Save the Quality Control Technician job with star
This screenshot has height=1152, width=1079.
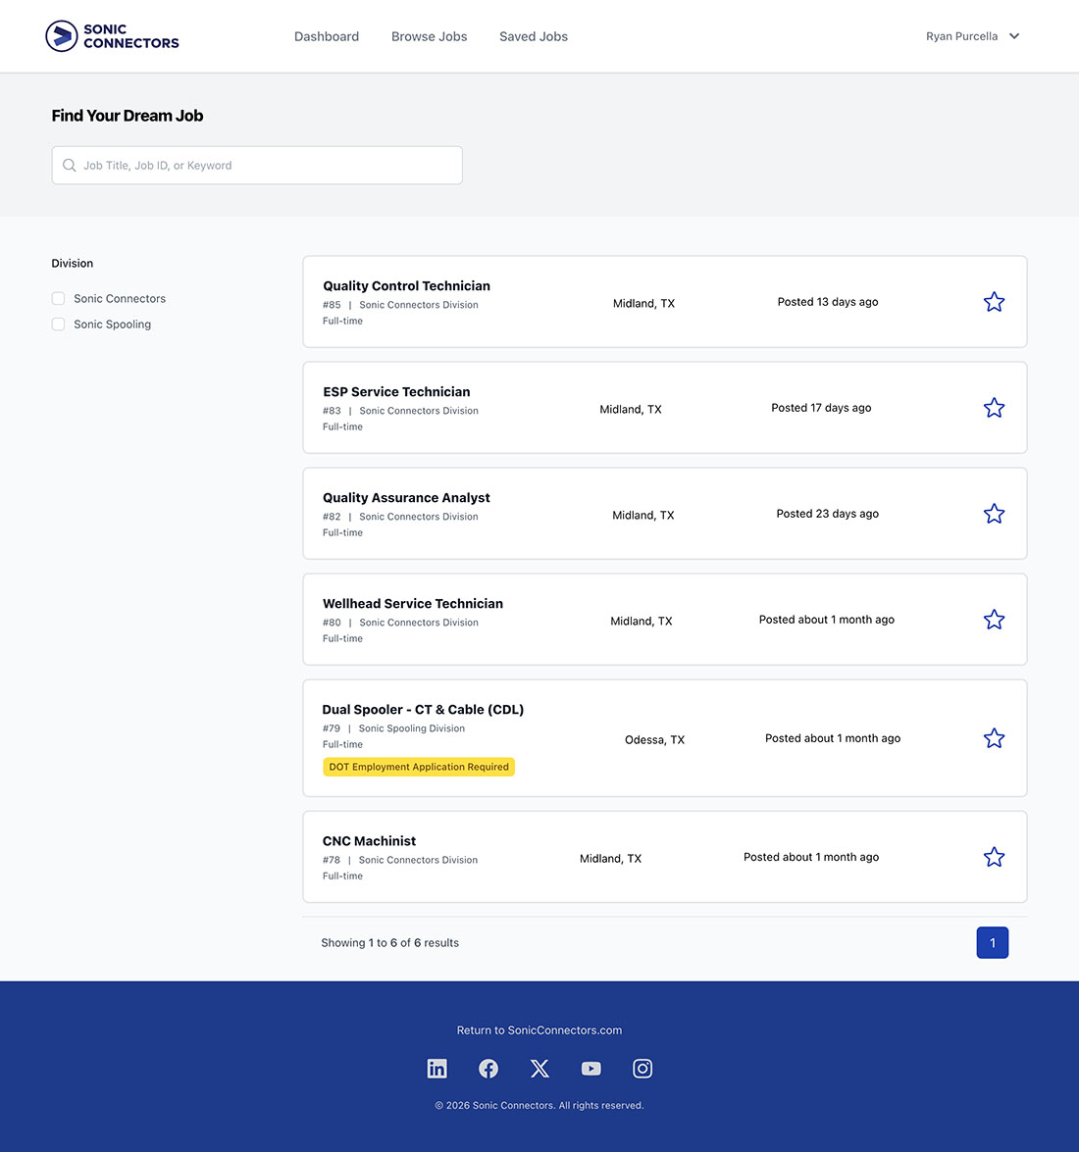tap(994, 302)
